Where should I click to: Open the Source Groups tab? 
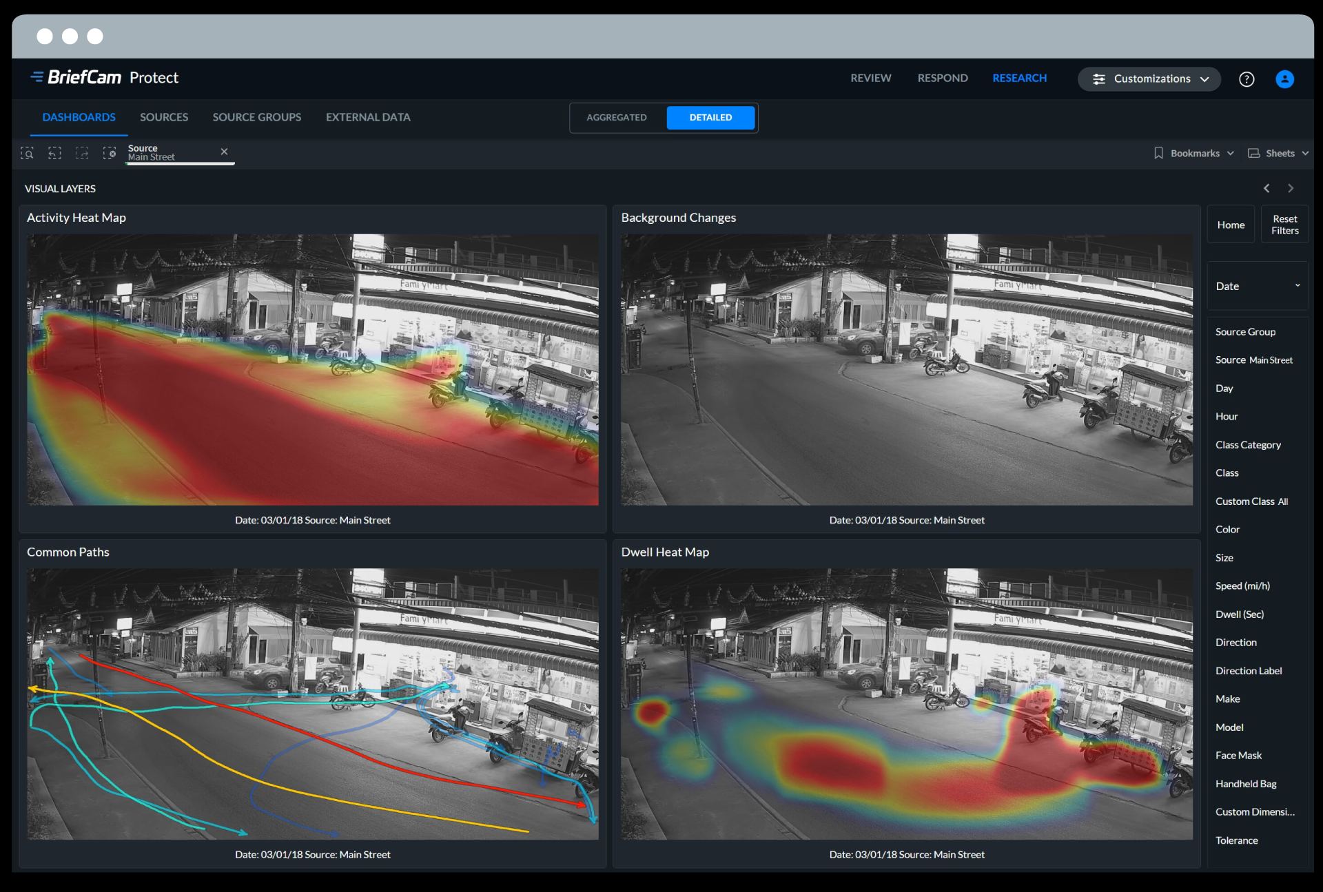pyautogui.click(x=256, y=117)
